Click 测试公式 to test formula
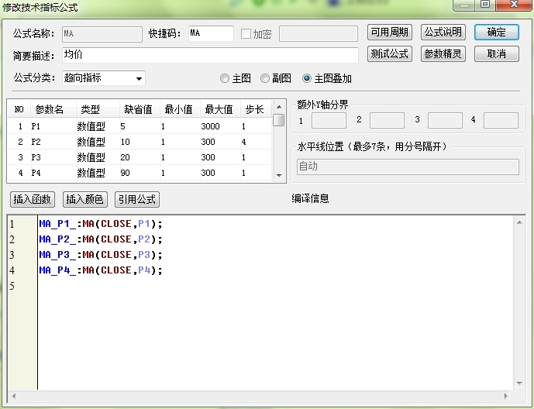Screen dimensions: 534x409 [x=389, y=54]
